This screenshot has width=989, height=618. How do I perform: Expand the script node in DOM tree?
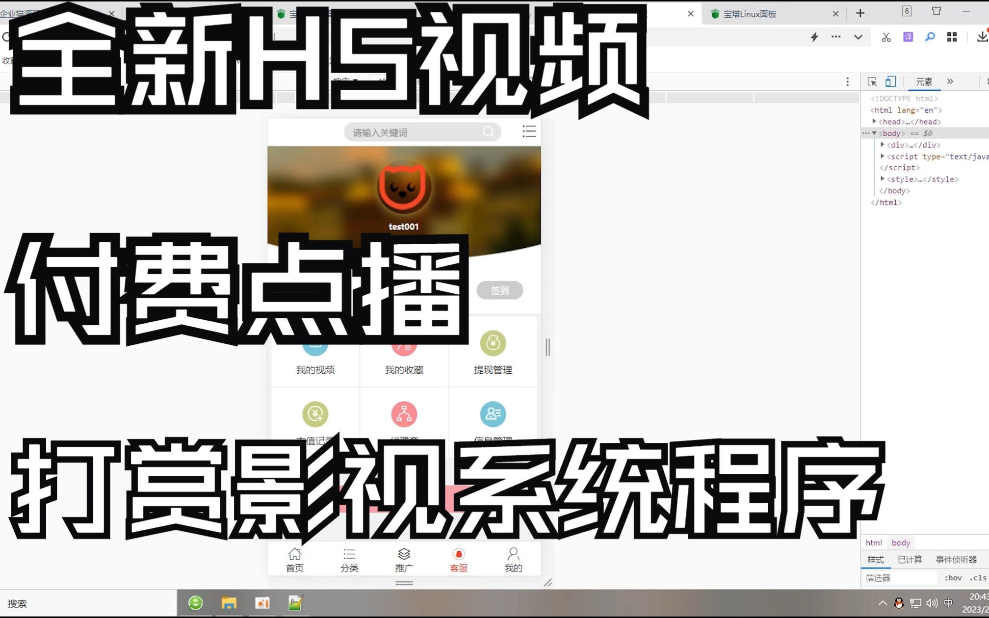click(x=882, y=156)
